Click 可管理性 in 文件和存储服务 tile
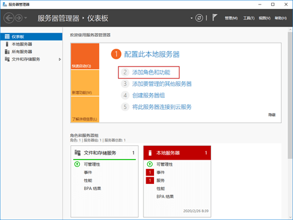 pyautogui.click(x=92, y=164)
